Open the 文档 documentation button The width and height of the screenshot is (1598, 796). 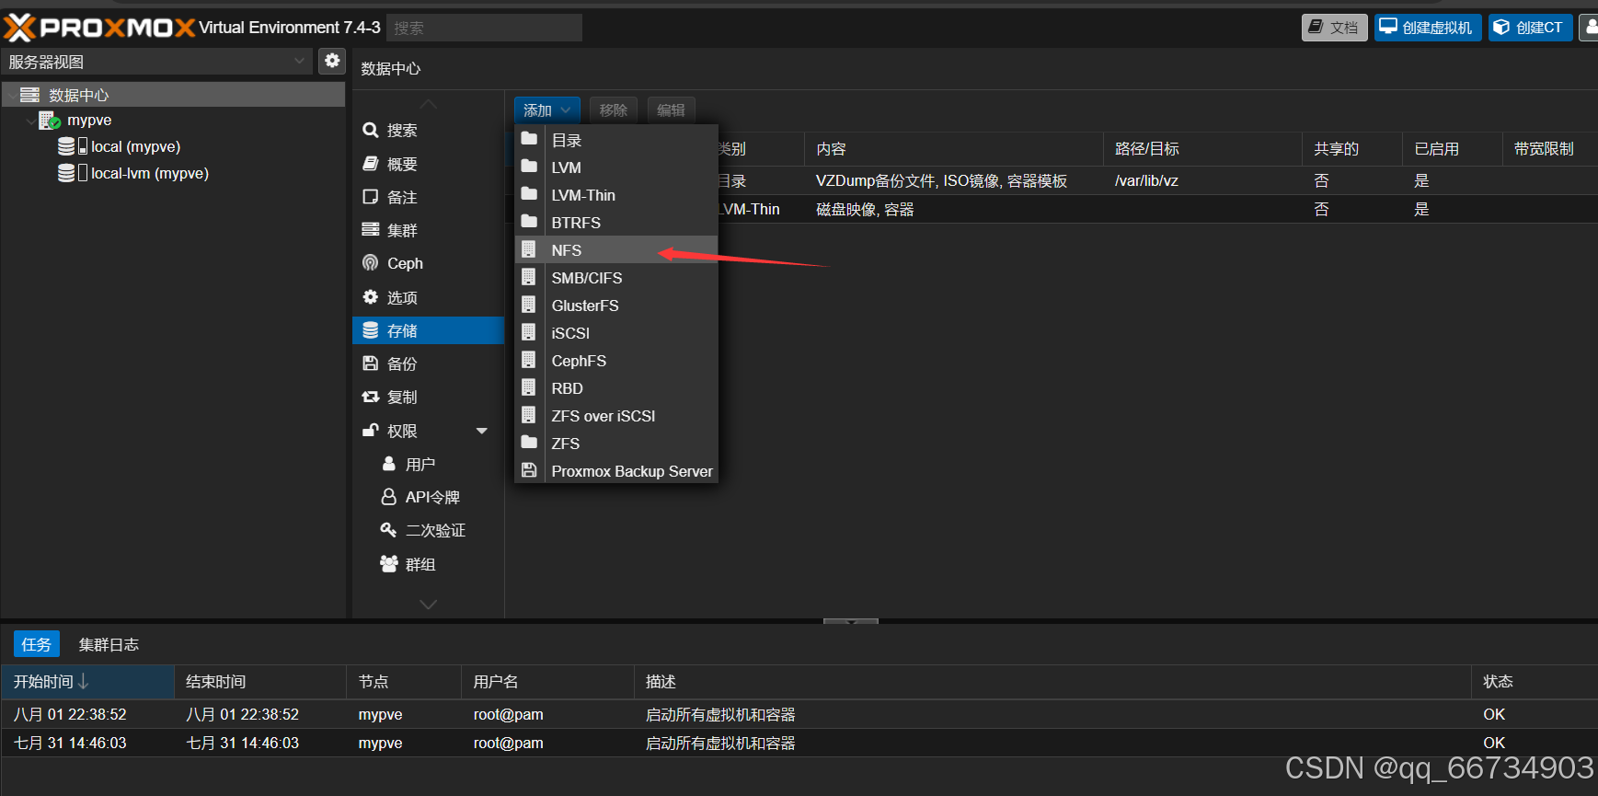tap(1334, 28)
